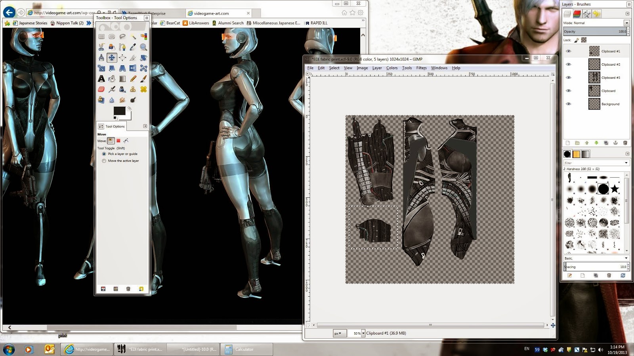Expand the browser favorites bar overflow chevron
The height and width of the screenshot is (356, 634).
[x=363, y=21]
